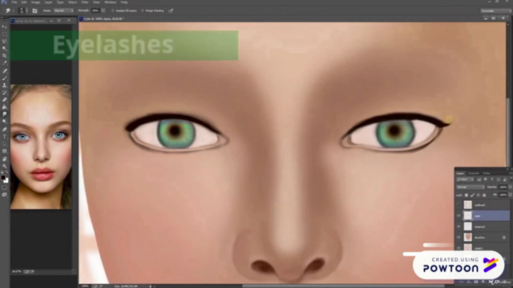Click the Strength value field

(95, 10)
